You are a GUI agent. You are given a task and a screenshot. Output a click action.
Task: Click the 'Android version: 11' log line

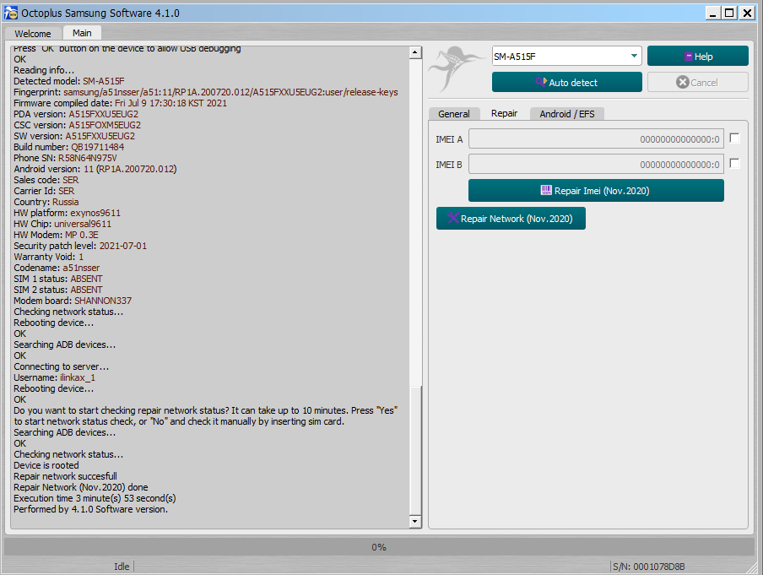pos(95,169)
